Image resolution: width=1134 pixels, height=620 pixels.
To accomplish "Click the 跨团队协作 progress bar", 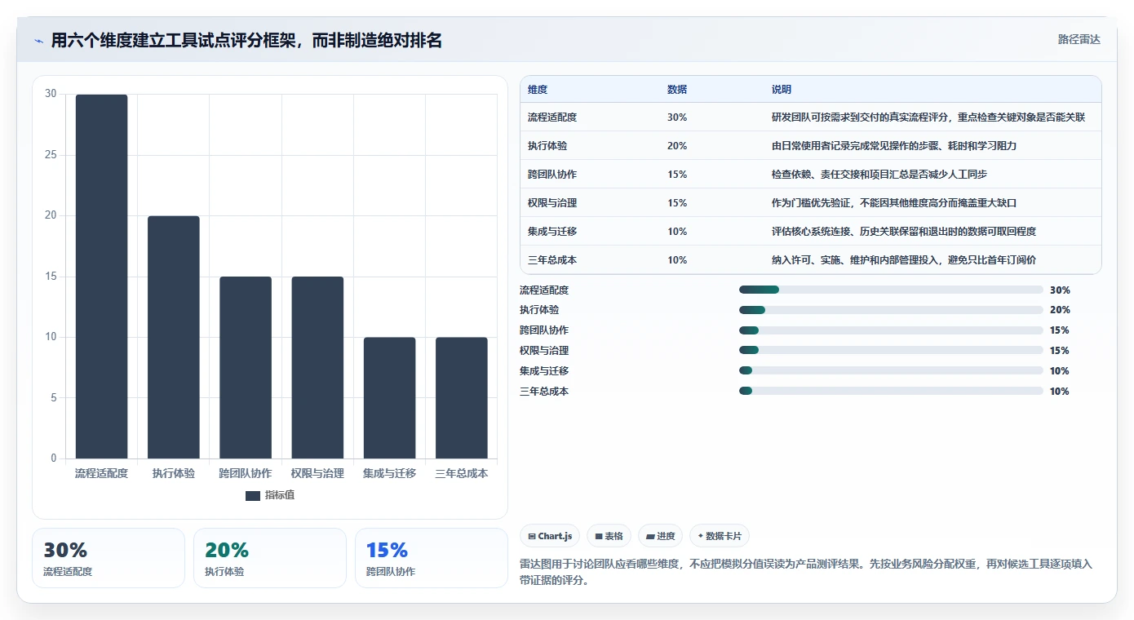I will (x=891, y=330).
